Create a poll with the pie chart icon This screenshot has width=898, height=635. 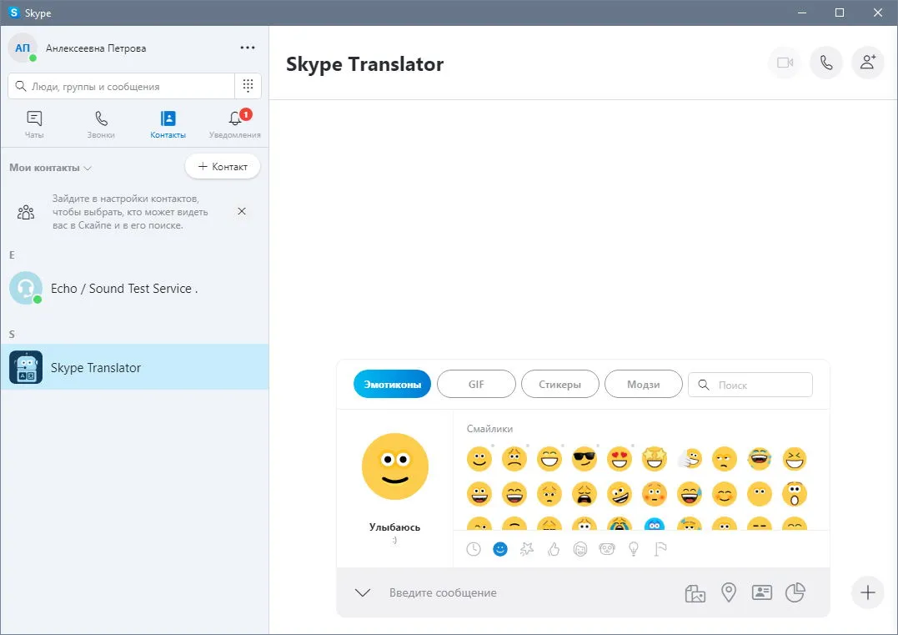coord(795,592)
